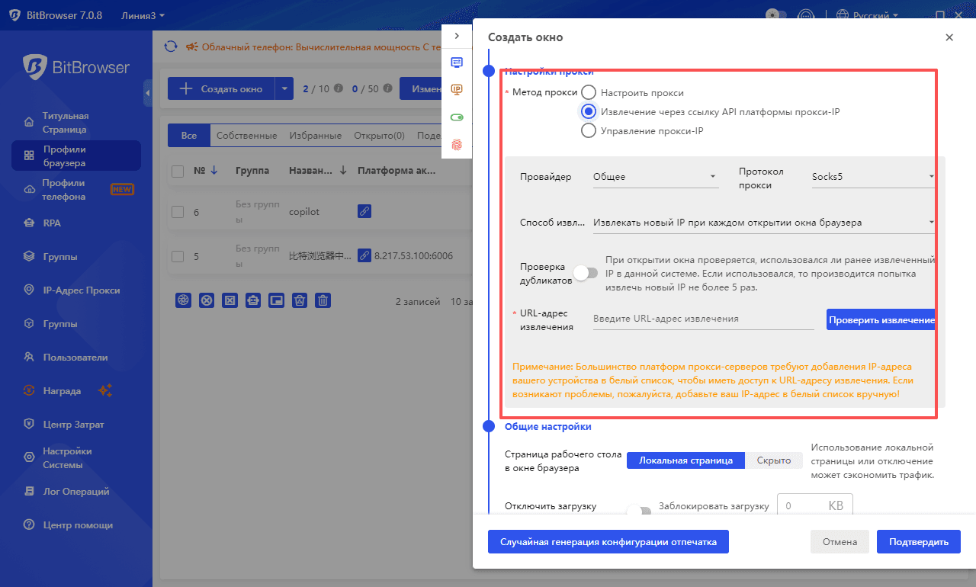Open the Способ извлечения dropdown

(x=762, y=222)
